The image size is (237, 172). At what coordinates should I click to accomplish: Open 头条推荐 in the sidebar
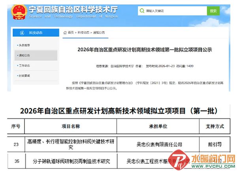[x=24, y=45]
